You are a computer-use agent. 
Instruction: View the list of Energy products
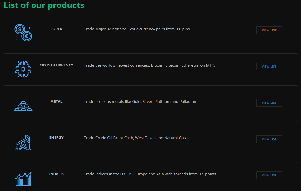tap(269, 139)
